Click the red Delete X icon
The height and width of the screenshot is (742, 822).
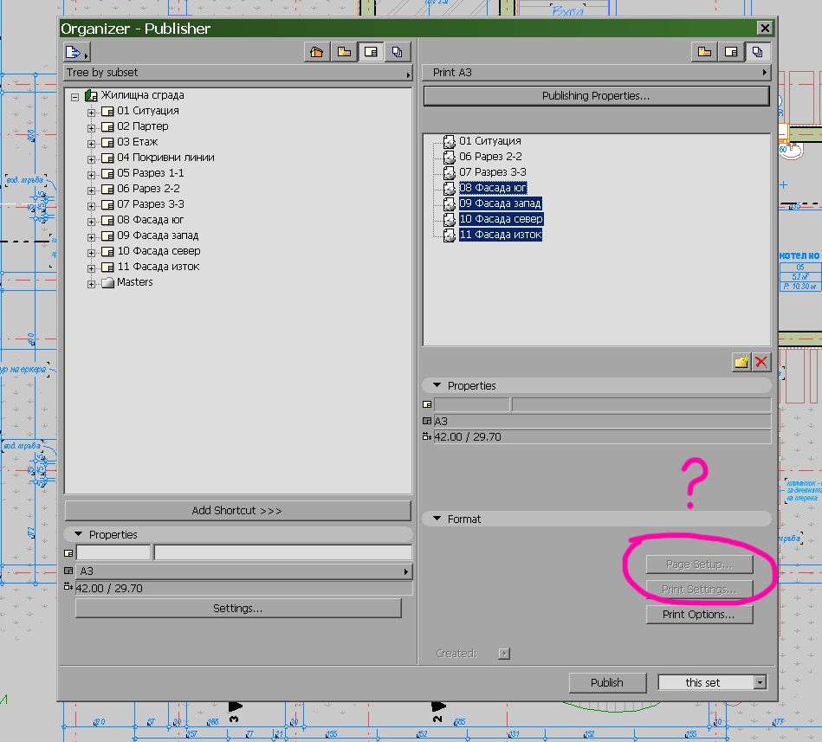pyautogui.click(x=761, y=362)
